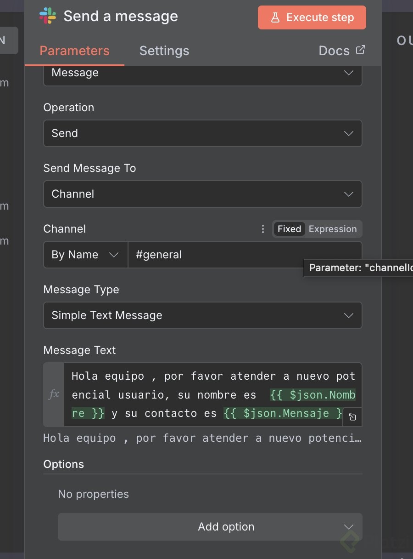Click the expand editor icon in Message Text

coord(352,417)
